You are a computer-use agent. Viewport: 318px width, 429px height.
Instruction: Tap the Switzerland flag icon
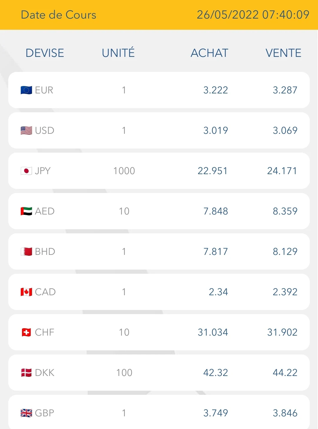26,332
